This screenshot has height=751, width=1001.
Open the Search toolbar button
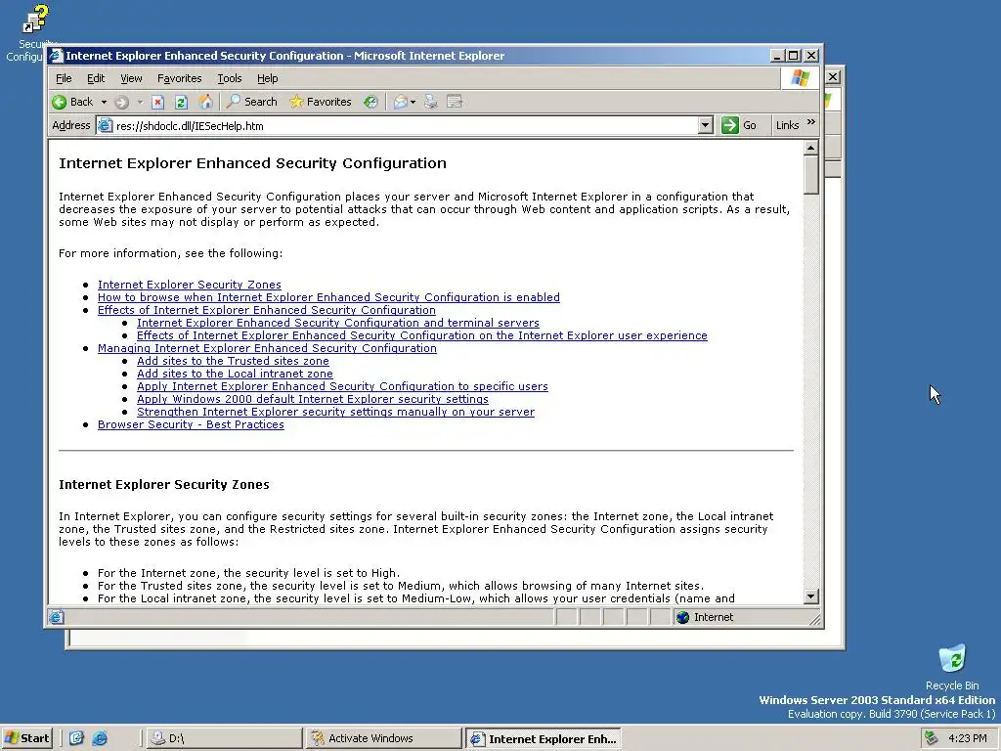[x=252, y=102]
